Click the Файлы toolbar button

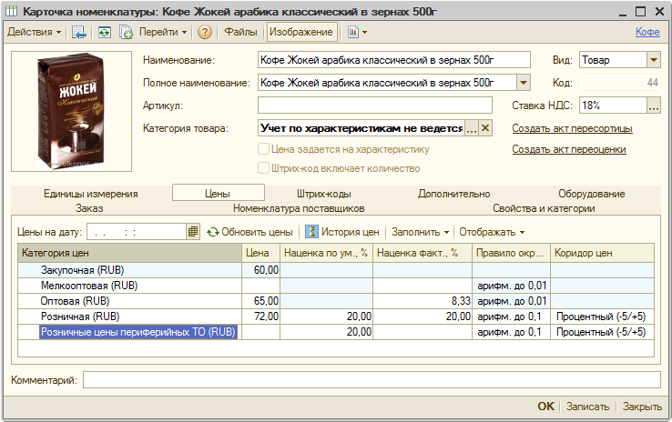pyautogui.click(x=240, y=32)
